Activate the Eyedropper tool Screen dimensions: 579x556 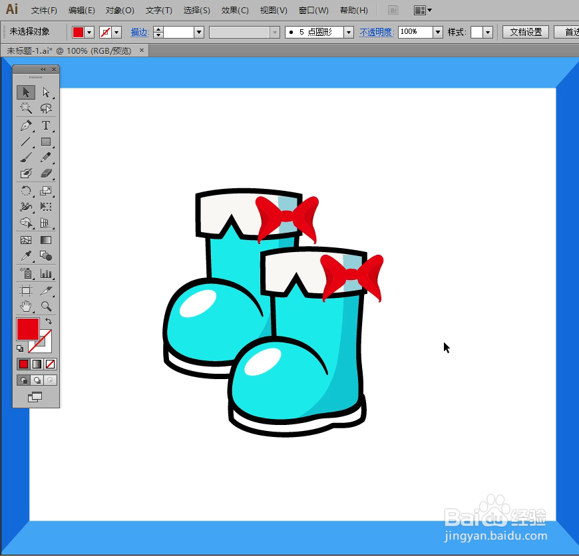click(x=25, y=255)
